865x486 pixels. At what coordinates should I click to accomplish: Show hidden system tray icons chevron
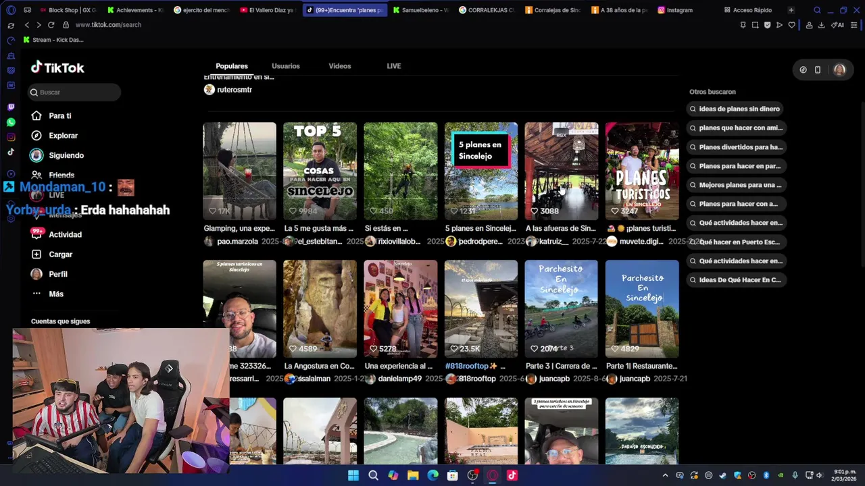click(665, 475)
